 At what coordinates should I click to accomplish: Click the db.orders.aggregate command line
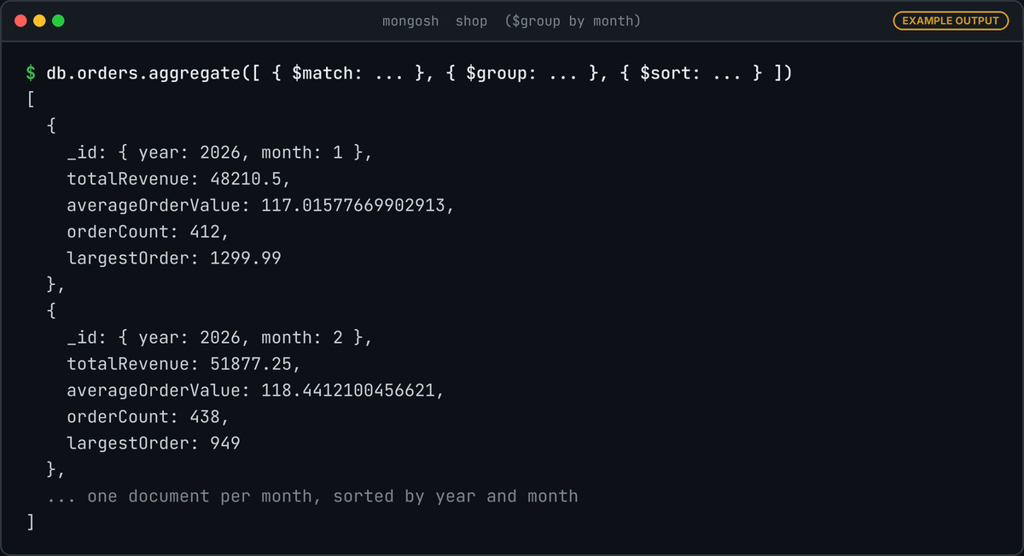[419, 74]
